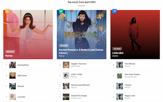Open Little Idiot top track title

click(x=118, y=53)
